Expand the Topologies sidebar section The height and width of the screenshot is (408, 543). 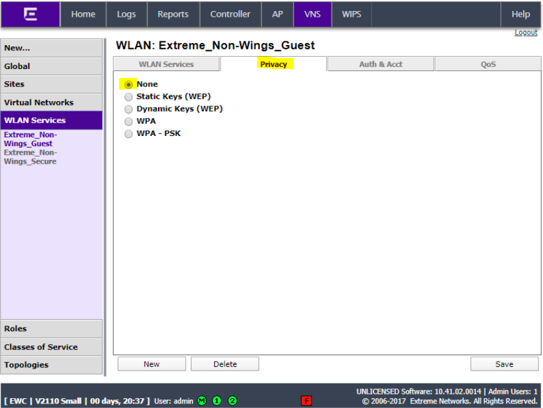[51, 365]
